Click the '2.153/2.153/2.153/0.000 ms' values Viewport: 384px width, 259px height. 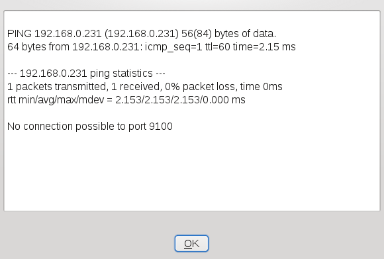coord(180,100)
